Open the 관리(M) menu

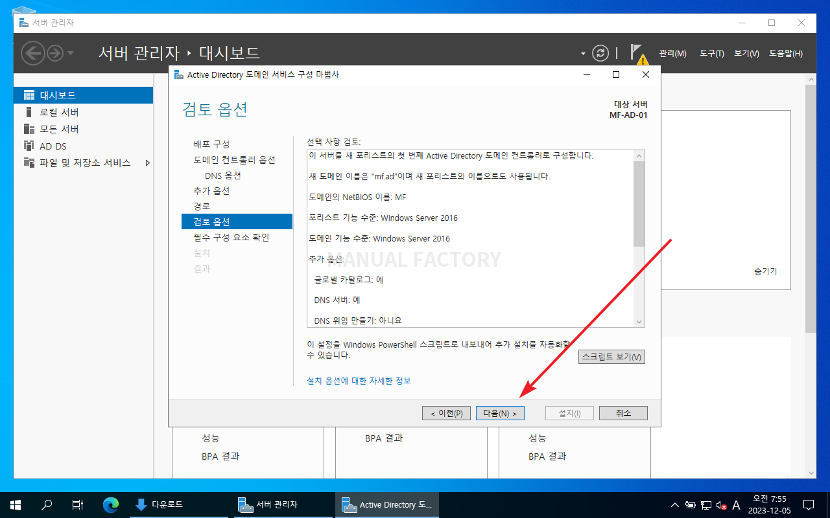pyautogui.click(x=672, y=54)
